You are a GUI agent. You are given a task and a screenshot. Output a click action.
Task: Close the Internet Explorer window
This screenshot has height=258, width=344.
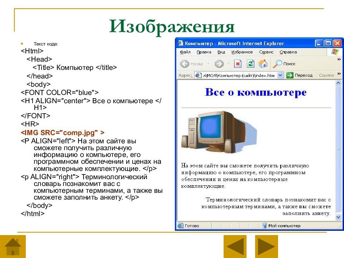coord(338,43)
